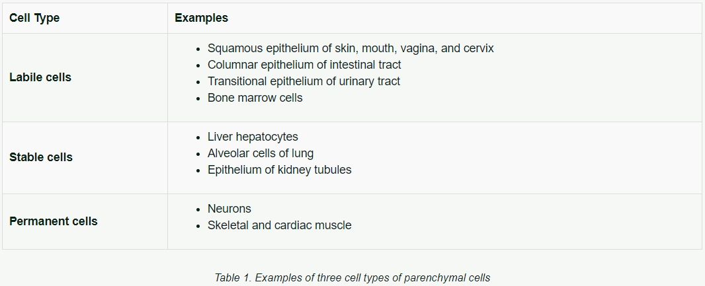Image resolution: width=705 pixels, height=286 pixels.
Task: Select the 'Stable cells' row label
Action: tap(41, 157)
